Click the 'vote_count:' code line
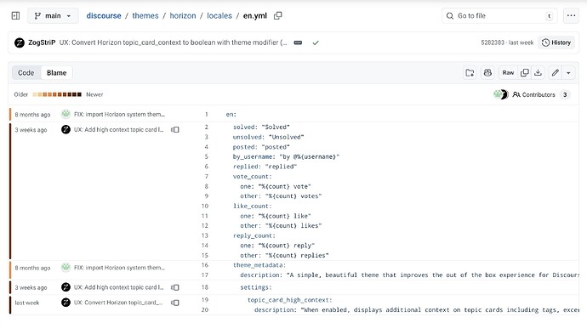This screenshot has width=587, height=334. point(253,177)
